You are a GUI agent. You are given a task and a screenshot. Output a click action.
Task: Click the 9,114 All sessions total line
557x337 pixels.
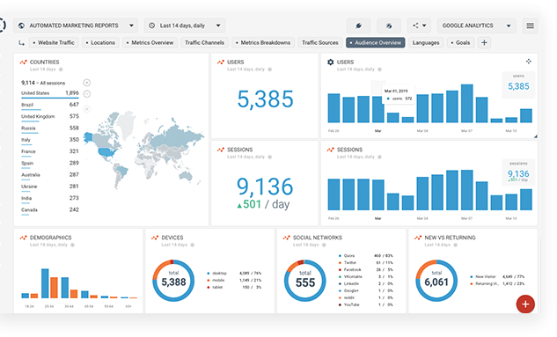coord(43,83)
